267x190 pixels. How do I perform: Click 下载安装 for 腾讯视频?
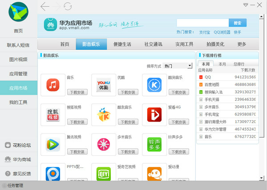click(x=77, y=152)
